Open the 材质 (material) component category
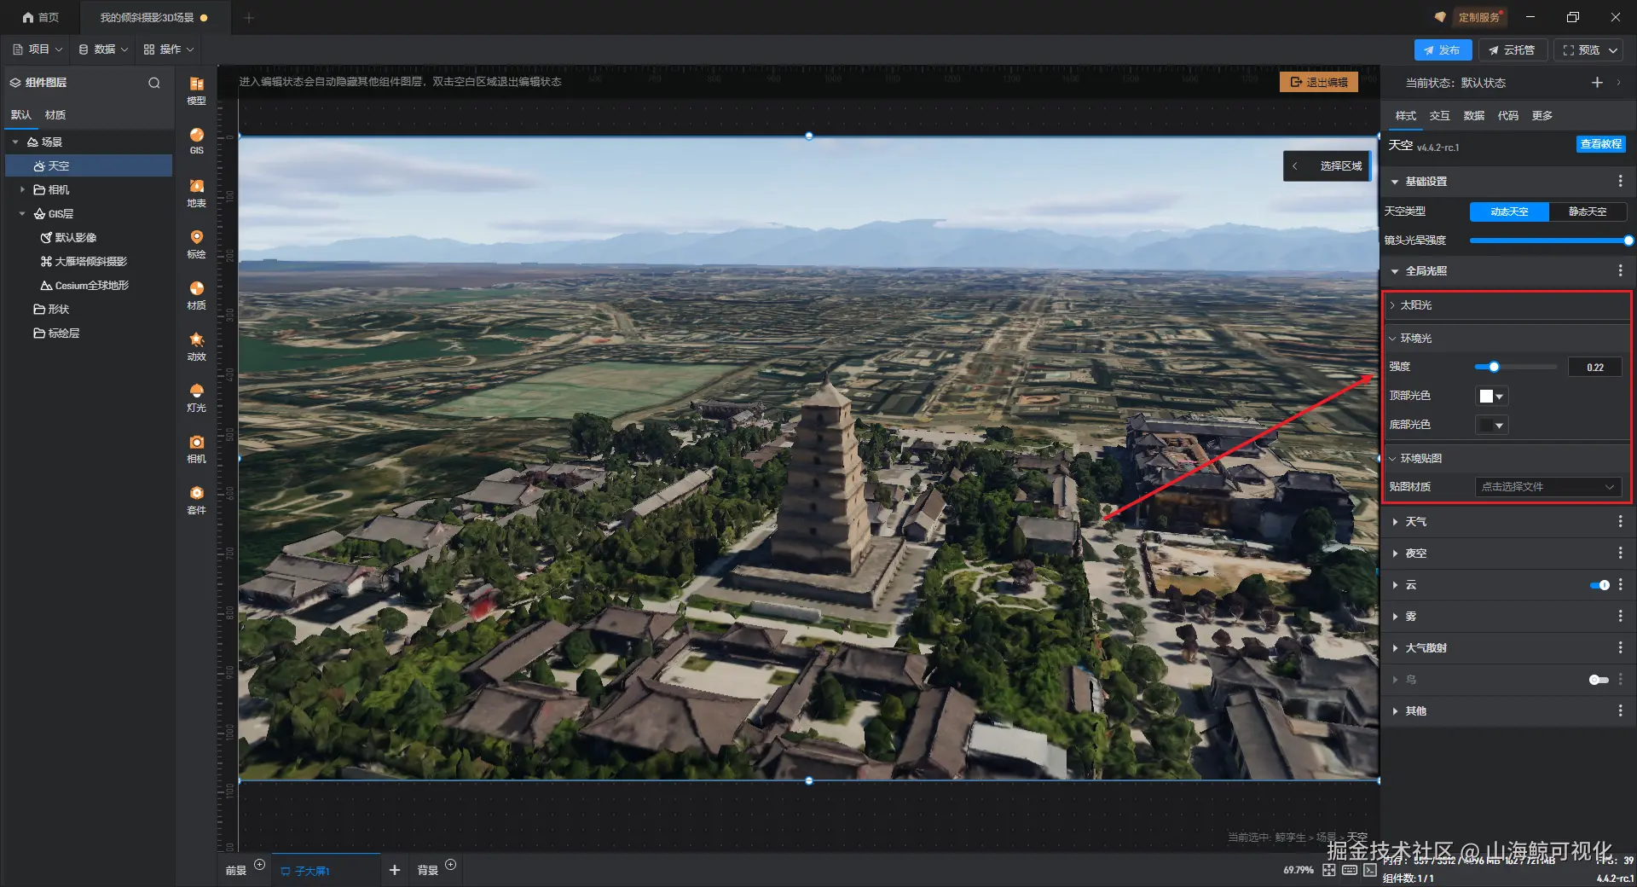The width and height of the screenshot is (1637, 887). point(196,295)
